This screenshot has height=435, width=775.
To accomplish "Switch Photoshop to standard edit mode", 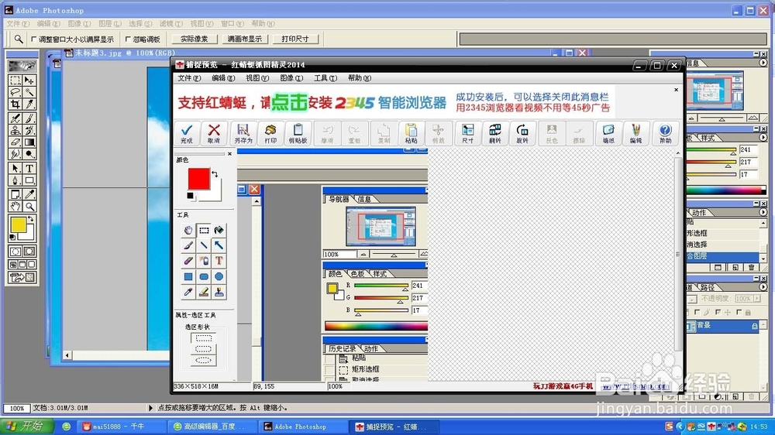I will (15, 252).
